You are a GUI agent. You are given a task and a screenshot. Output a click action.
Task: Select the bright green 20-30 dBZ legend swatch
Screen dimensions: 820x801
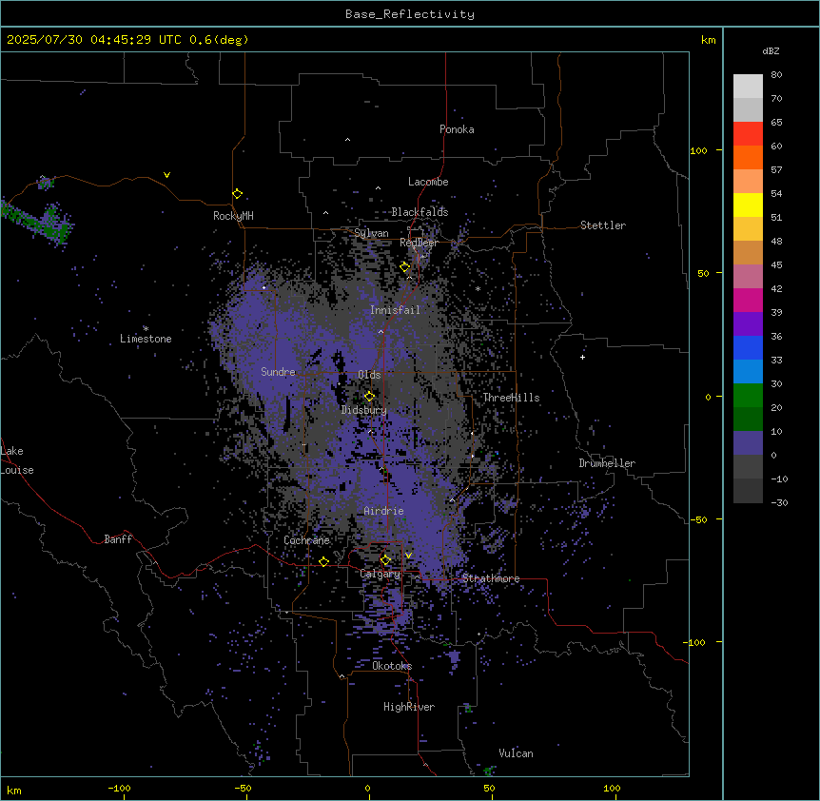pyautogui.click(x=748, y=396)
